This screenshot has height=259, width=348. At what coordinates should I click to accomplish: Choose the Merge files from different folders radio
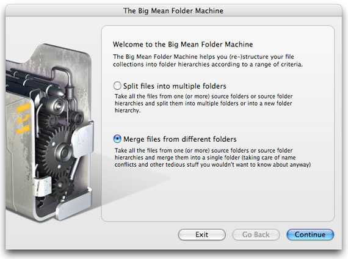point(117,139)
